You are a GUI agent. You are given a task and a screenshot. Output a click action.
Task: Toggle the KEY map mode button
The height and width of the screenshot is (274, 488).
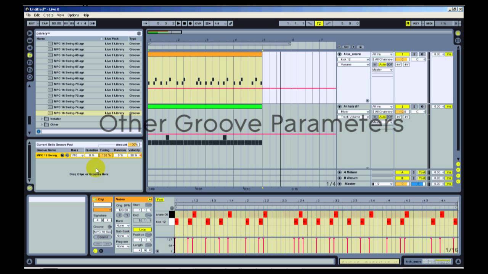point(416,24)
